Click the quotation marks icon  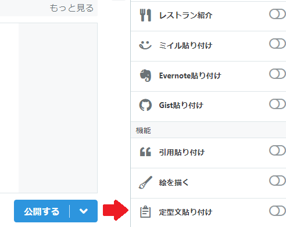click(x=145, y=152)
